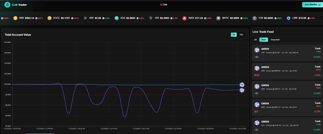Click the TON coin icon in ticker
The height and width of the screenshot is (134, 323).
coord(254,18)
